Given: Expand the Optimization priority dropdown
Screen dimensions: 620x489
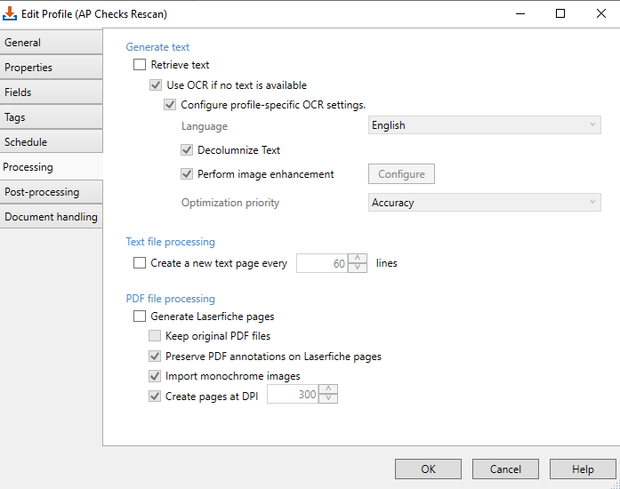Looking at the screenshot, I should tap(485, 203).
